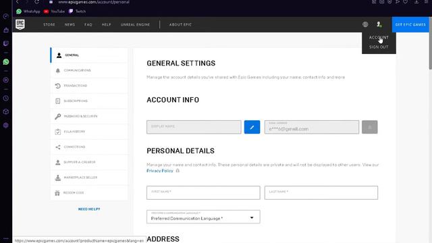The image size is (432, 243).
Task: Click the EULA History clipboard icon
Action: tap(58, 132)
